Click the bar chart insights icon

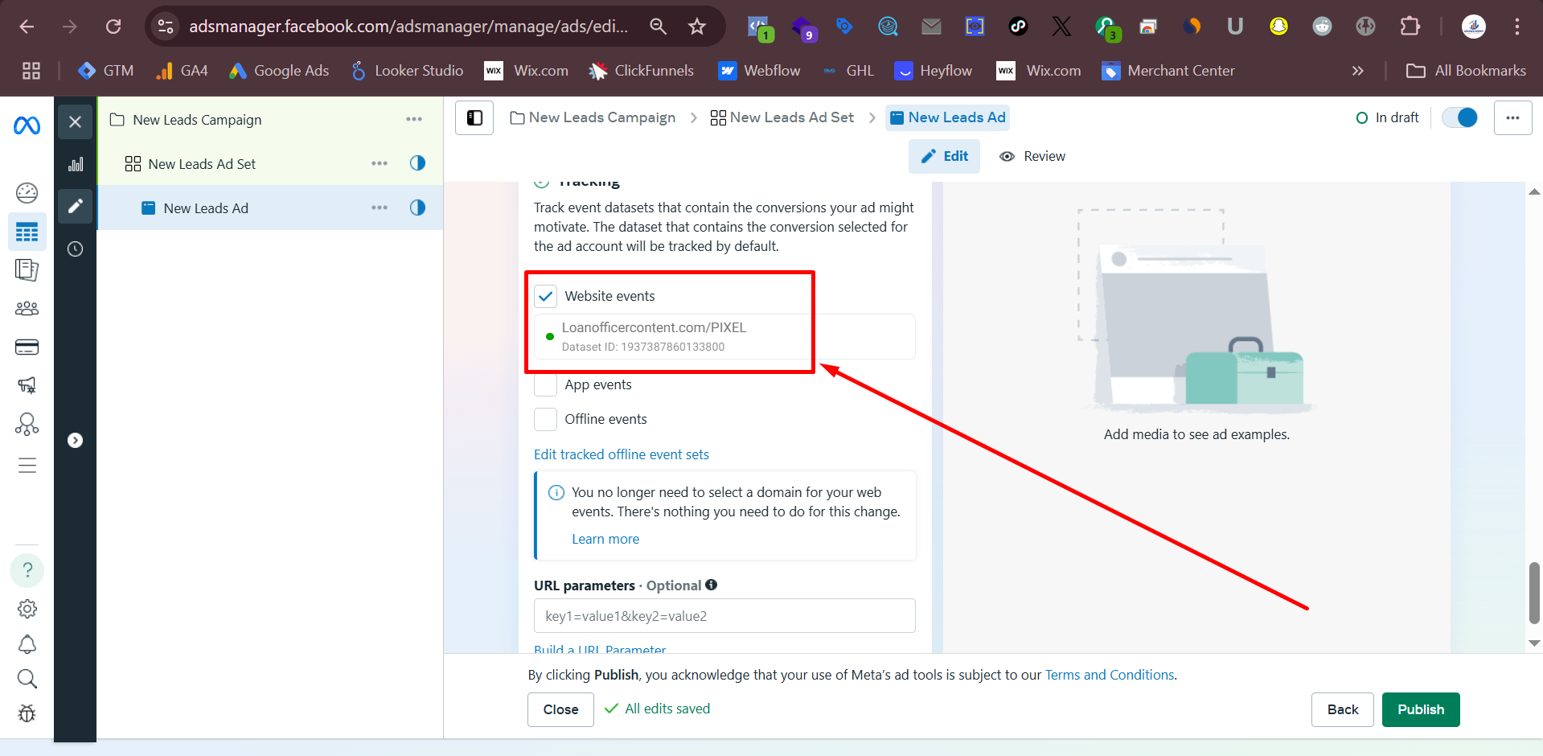click(76, 164)
